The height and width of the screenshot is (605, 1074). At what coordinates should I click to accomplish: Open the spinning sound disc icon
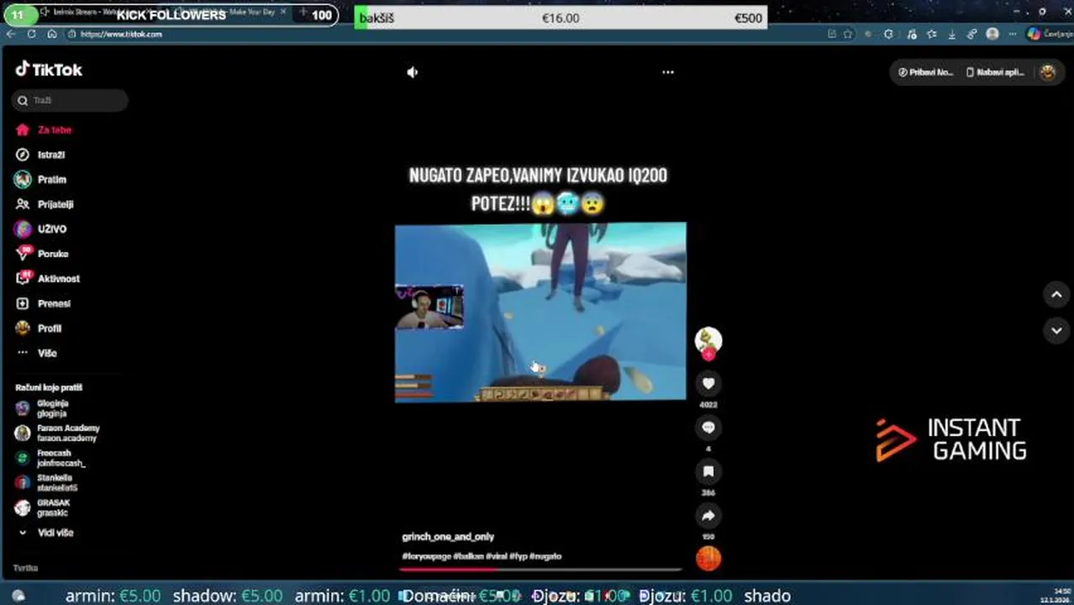click(x=708, y=558)
